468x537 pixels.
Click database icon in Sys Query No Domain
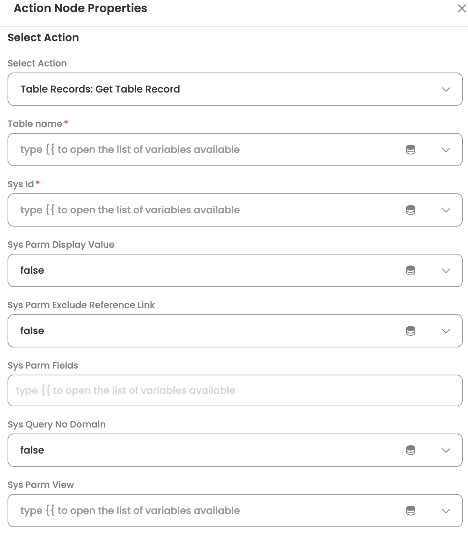(411, 450)
